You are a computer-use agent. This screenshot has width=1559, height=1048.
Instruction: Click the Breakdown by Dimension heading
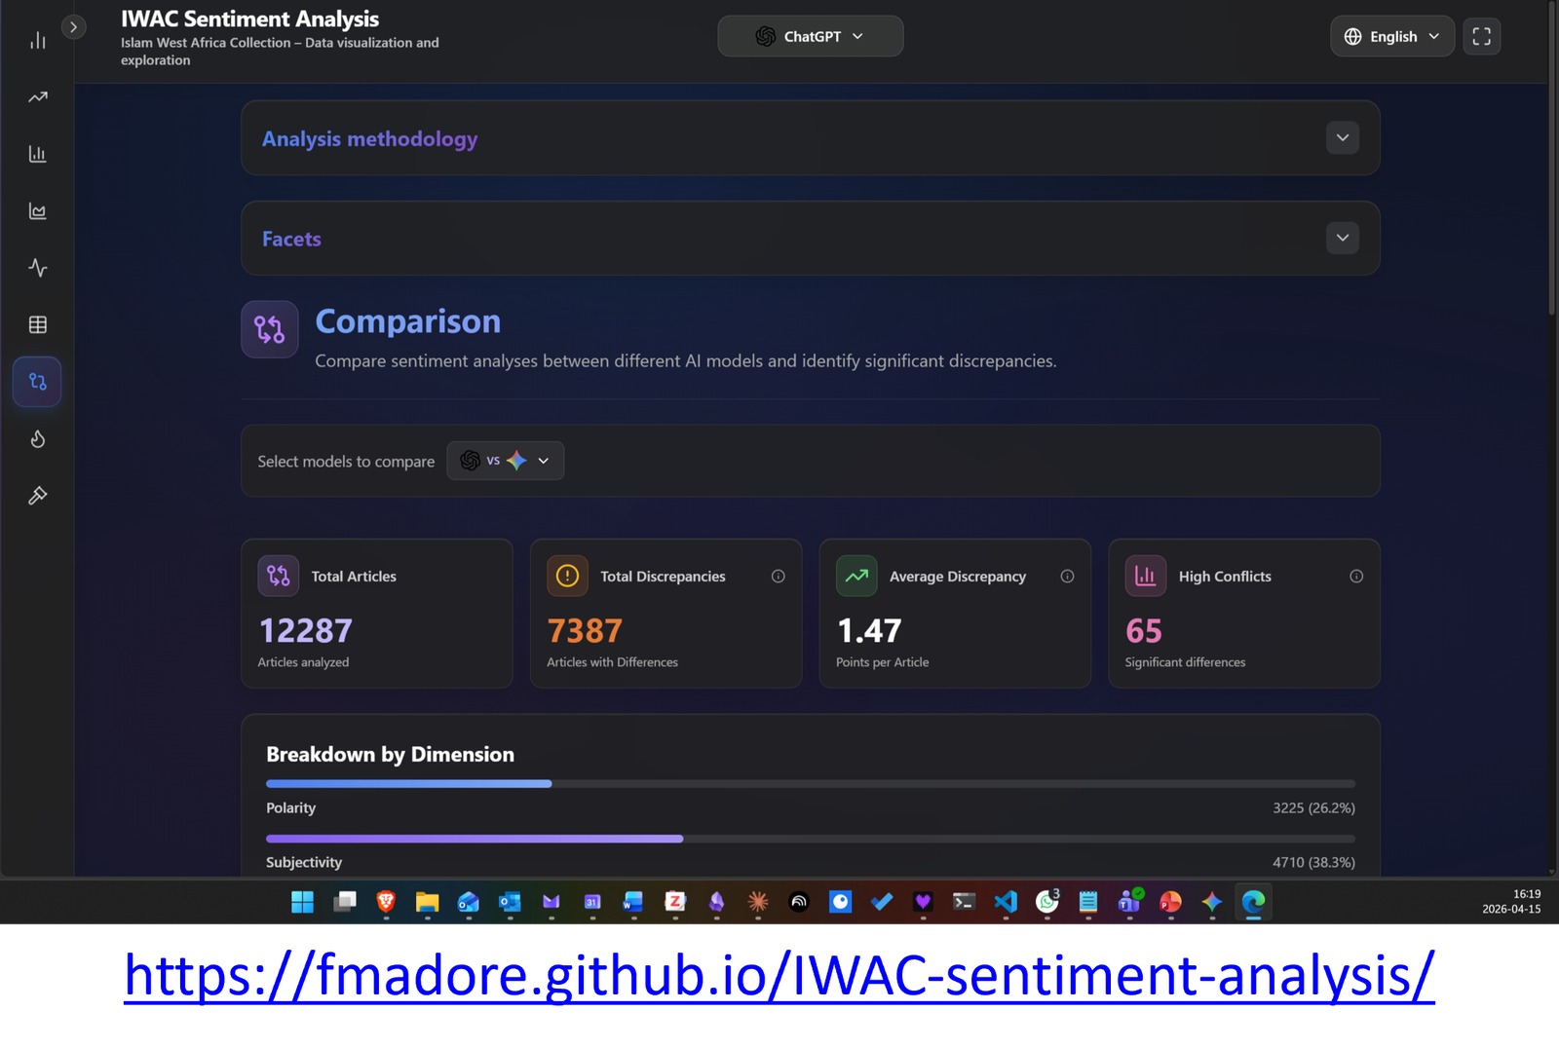click(390, 755)
